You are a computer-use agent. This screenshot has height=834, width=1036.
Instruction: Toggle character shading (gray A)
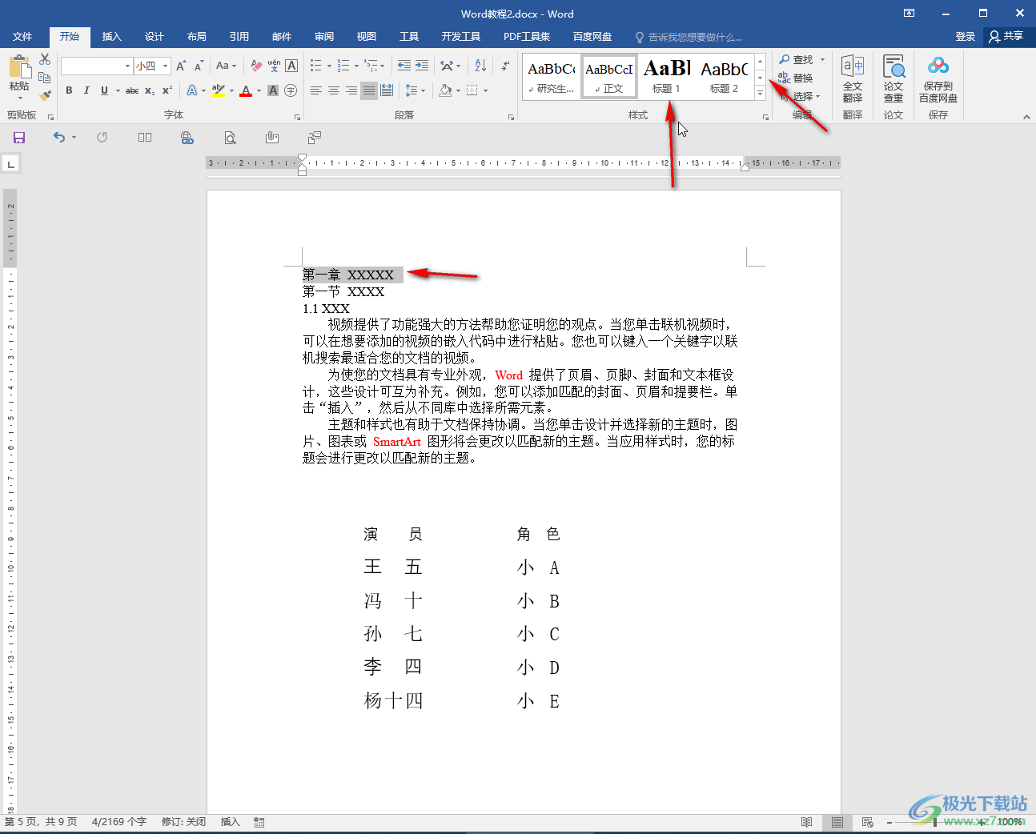273,90
